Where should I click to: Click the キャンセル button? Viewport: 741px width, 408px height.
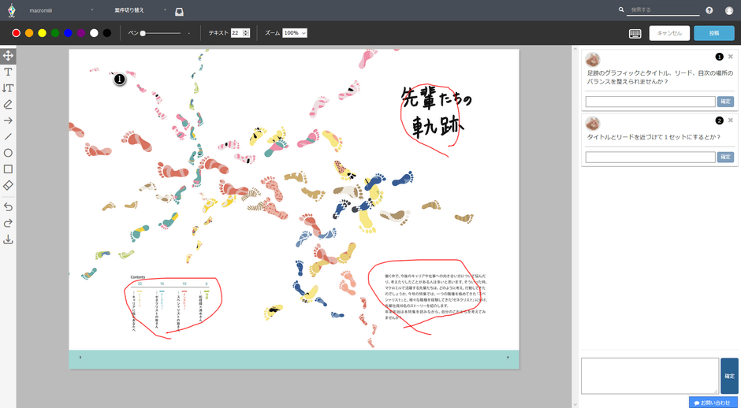click(x=669, y=33)
